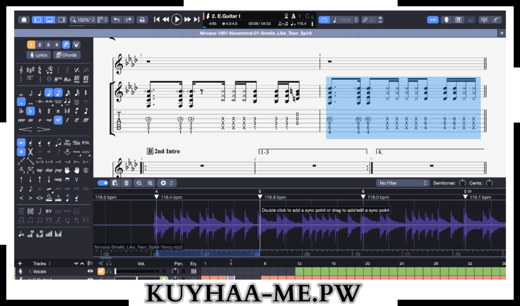520x306 pixels.
Task: Open the line-in guitar cable icon
Action: [x=496, y=20]
